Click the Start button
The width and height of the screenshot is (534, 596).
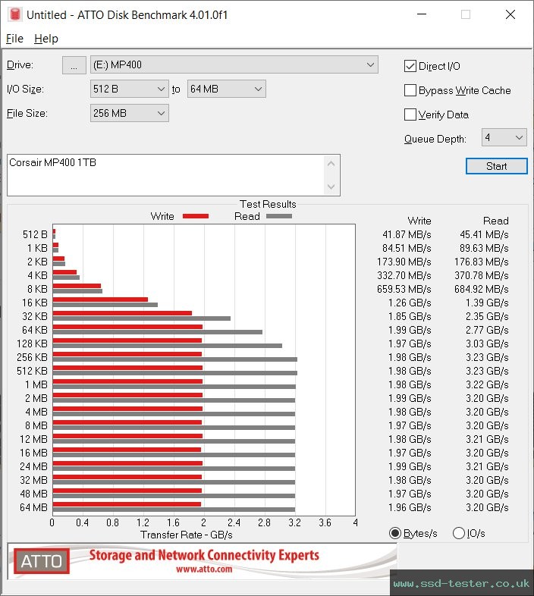[496, 166]
